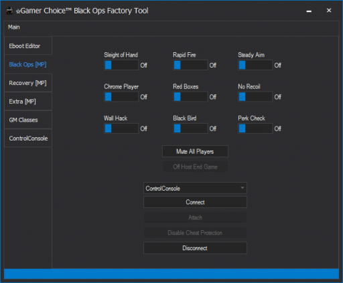Open the Main menu

point(14,27)
